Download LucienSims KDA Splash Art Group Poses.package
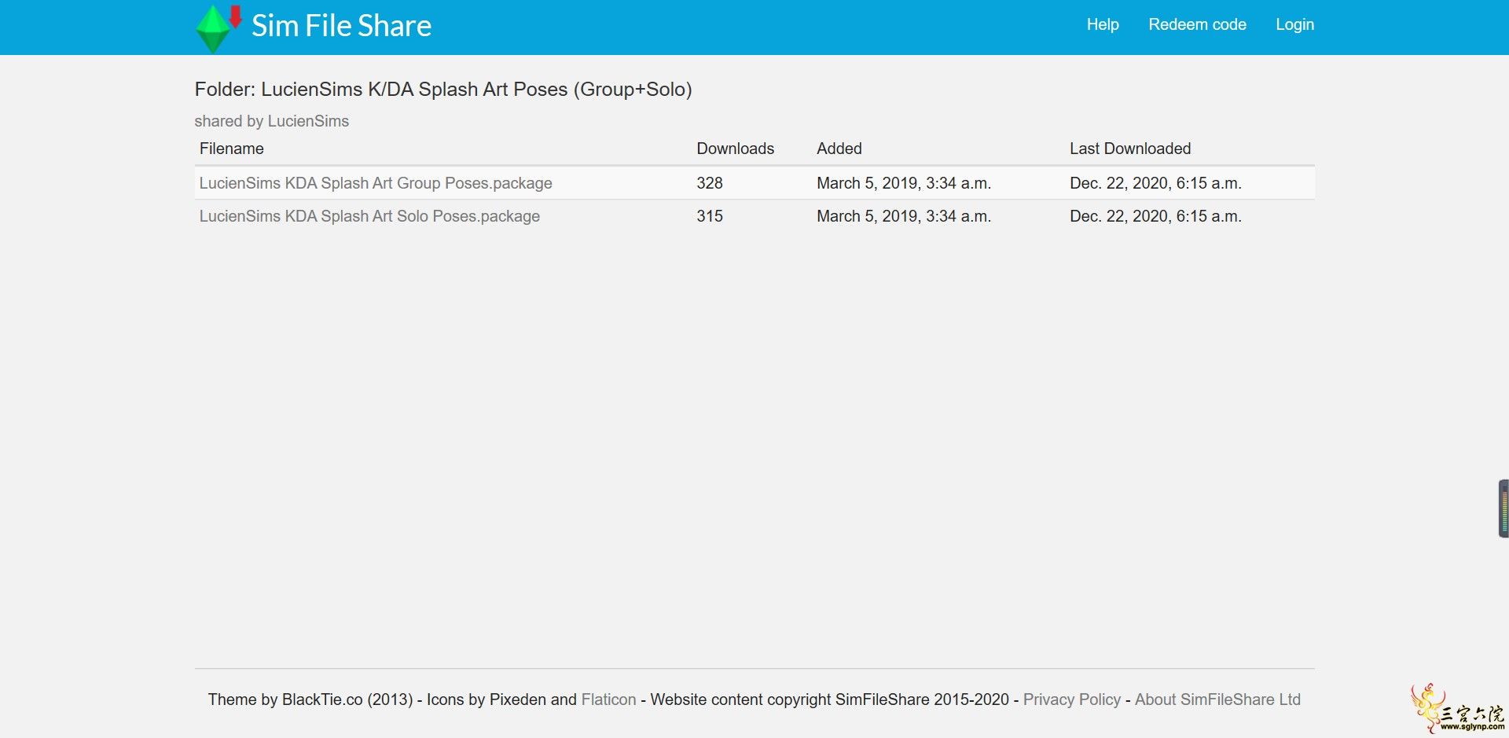Viewport: 1509px width, 738px height. coord(376,183)
